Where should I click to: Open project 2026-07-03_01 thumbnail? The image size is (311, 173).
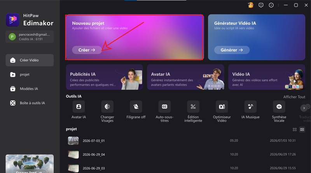pyautogui.click(x=73, y=141)
